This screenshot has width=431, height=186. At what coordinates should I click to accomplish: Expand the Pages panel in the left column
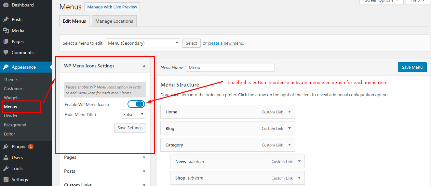(x=144, y=157)
